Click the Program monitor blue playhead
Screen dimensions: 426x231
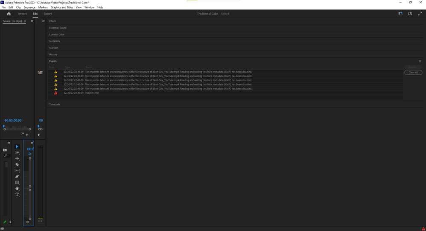tap(38, 126)
